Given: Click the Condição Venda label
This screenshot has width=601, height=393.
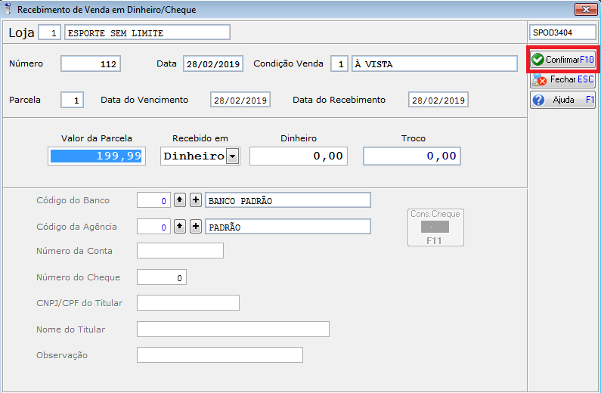Looking at the screenshot, I should pos(288,63).
